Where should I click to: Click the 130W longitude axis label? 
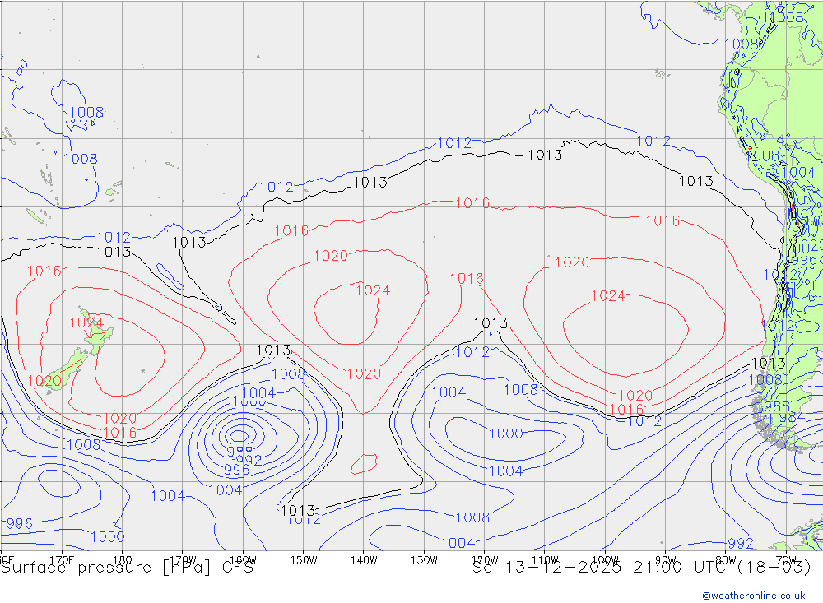[424, 560]
